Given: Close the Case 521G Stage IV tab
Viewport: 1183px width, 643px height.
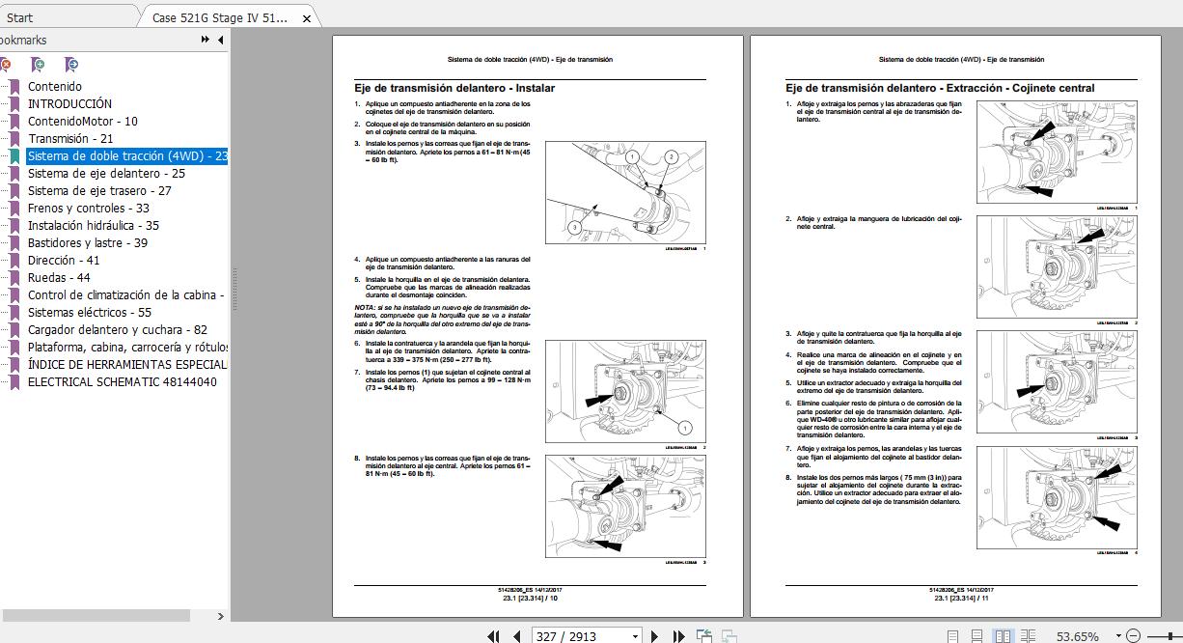Looking at the screenshot, I should [x=307, y=18].
